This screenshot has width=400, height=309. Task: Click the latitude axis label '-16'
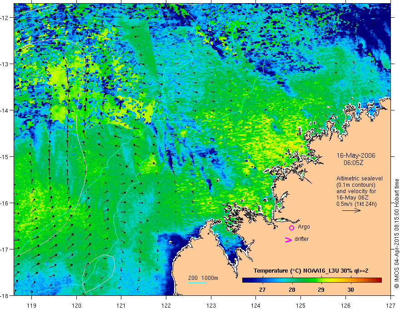click(x=5, y=203)
